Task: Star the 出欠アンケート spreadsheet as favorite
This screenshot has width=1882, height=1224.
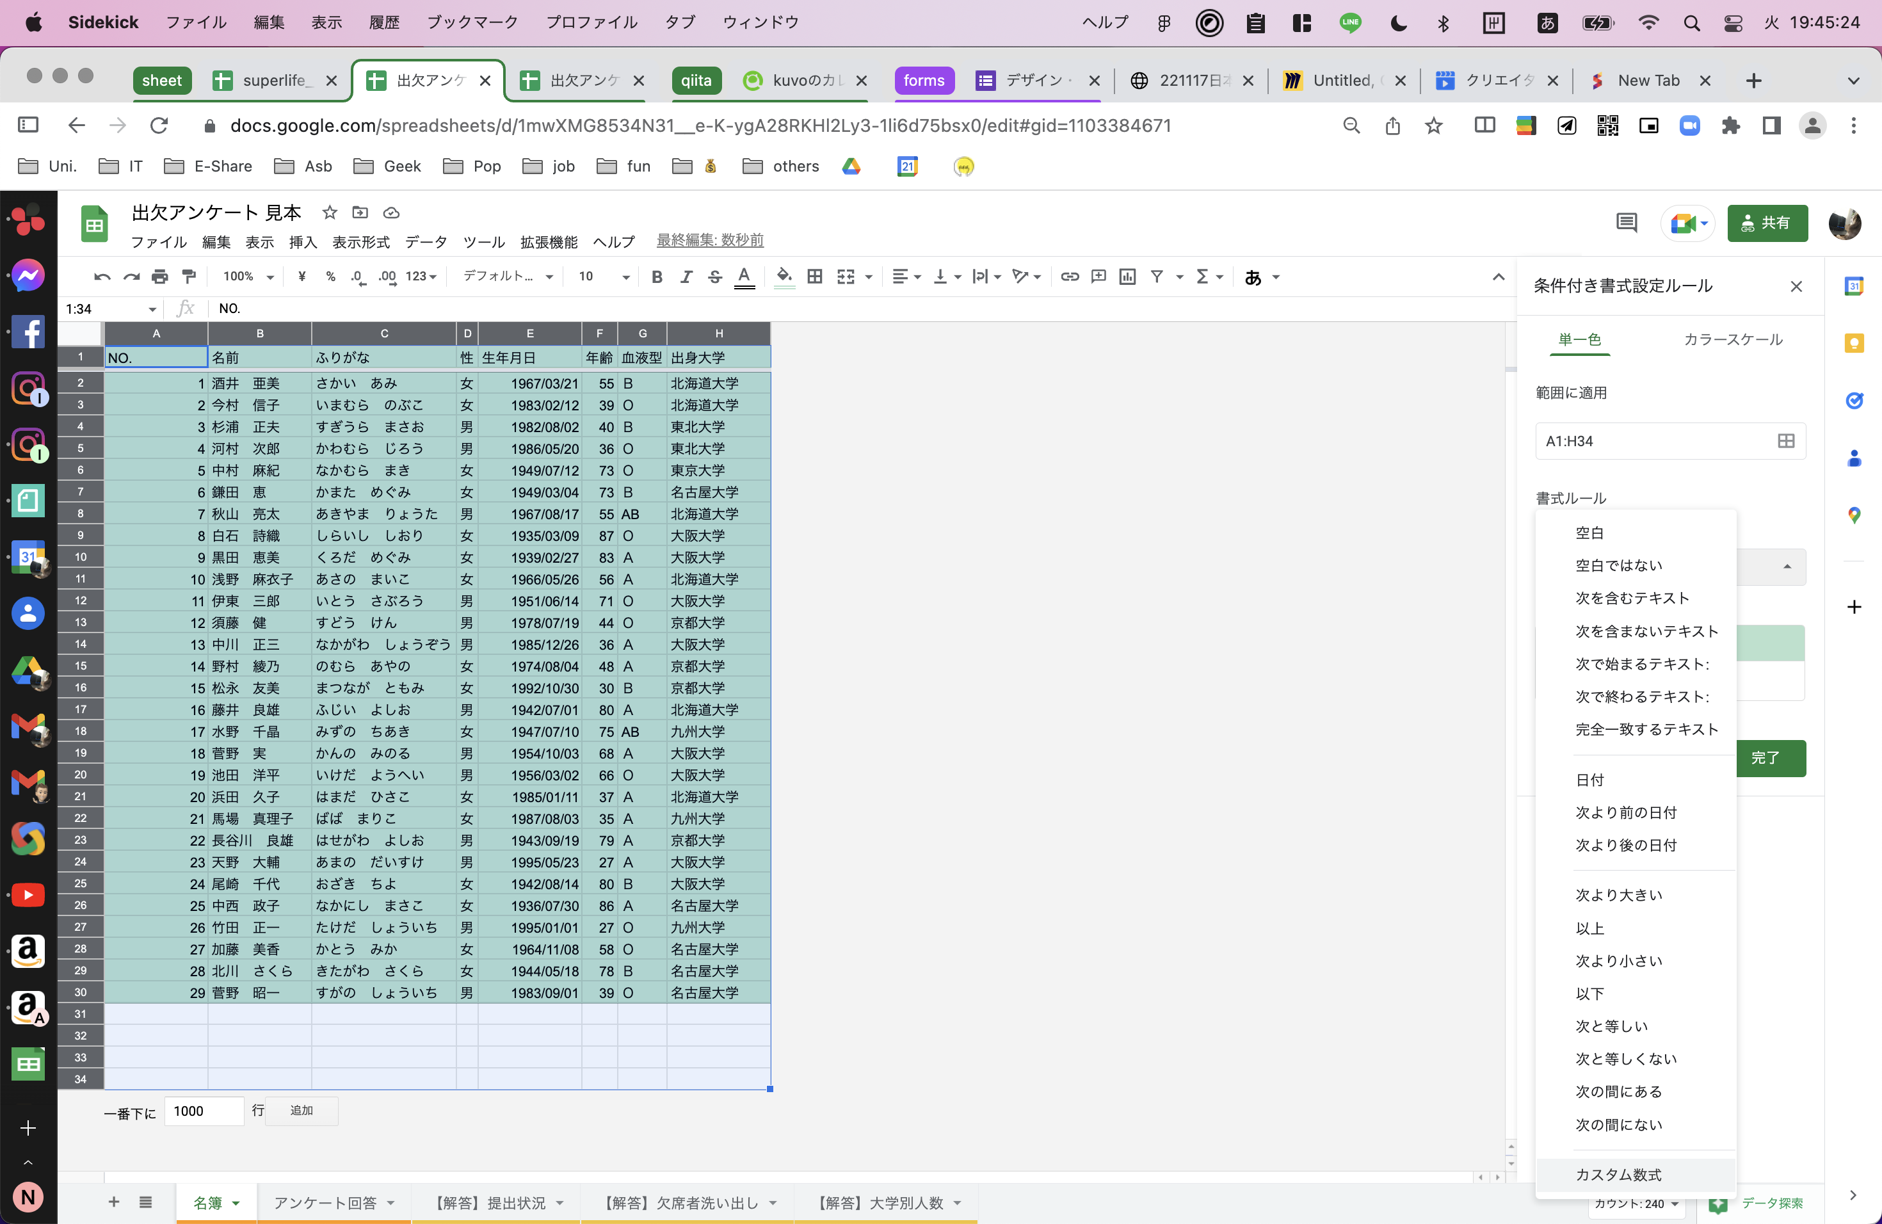Action: click(330, 212)
